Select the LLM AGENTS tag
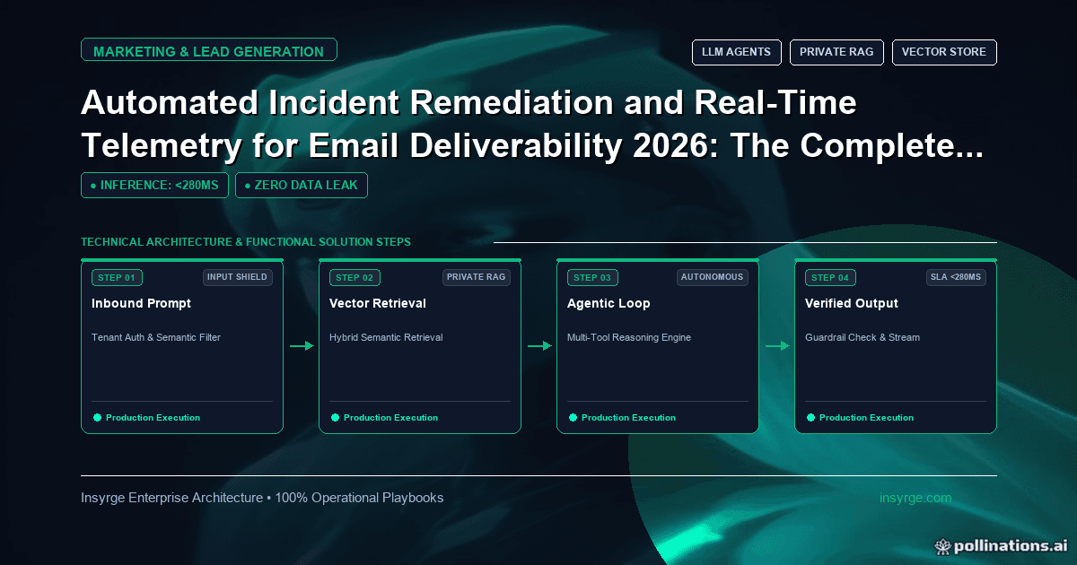This screenshot has width=1077, height=565. 736,52
